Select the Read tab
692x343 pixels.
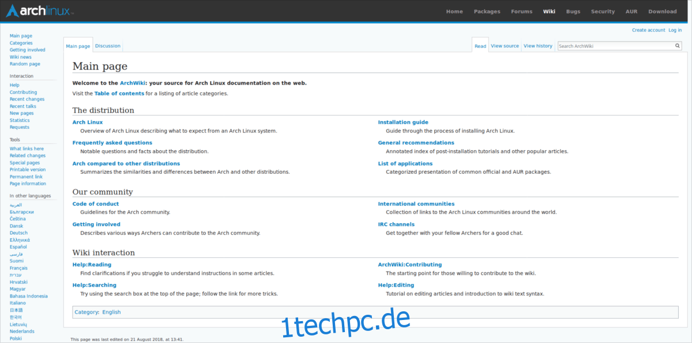(x=480, y=46)
